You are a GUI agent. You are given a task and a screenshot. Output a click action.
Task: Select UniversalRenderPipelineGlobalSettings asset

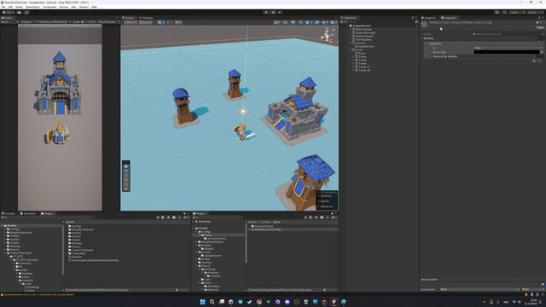[x=94, y=260]
